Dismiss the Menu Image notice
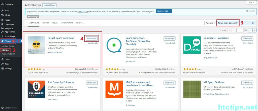The width and height of the screenshot is (258, 111). click(250, 11)
